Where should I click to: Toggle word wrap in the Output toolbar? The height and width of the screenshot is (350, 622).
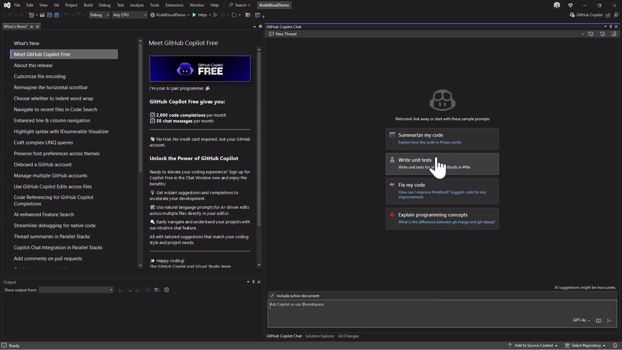[x=157, y=290]
